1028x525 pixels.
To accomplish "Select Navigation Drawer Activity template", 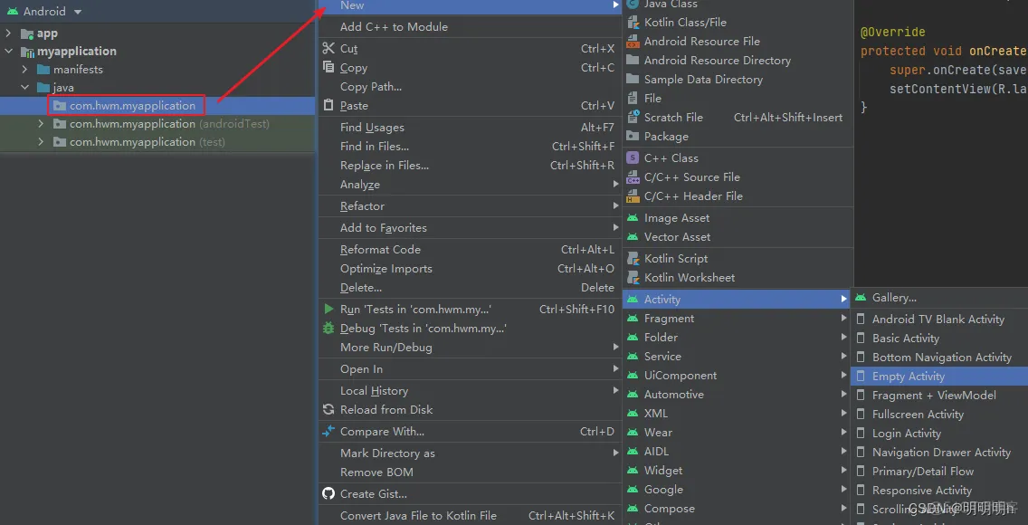I will point(939,453).
